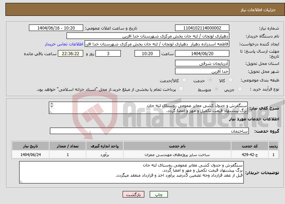Click the بازگشت (back) button
The width and height of the screenshot is (285, 204).
(133, 194)
